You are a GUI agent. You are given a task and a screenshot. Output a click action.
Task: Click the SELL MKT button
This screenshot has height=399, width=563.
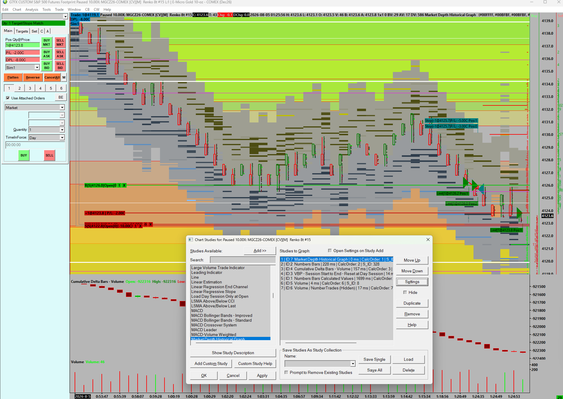click(x=60, y=42)
